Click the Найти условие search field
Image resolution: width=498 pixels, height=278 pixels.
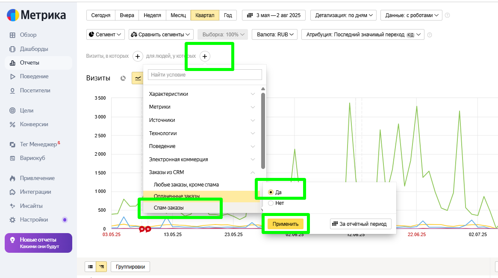point(205,75)
